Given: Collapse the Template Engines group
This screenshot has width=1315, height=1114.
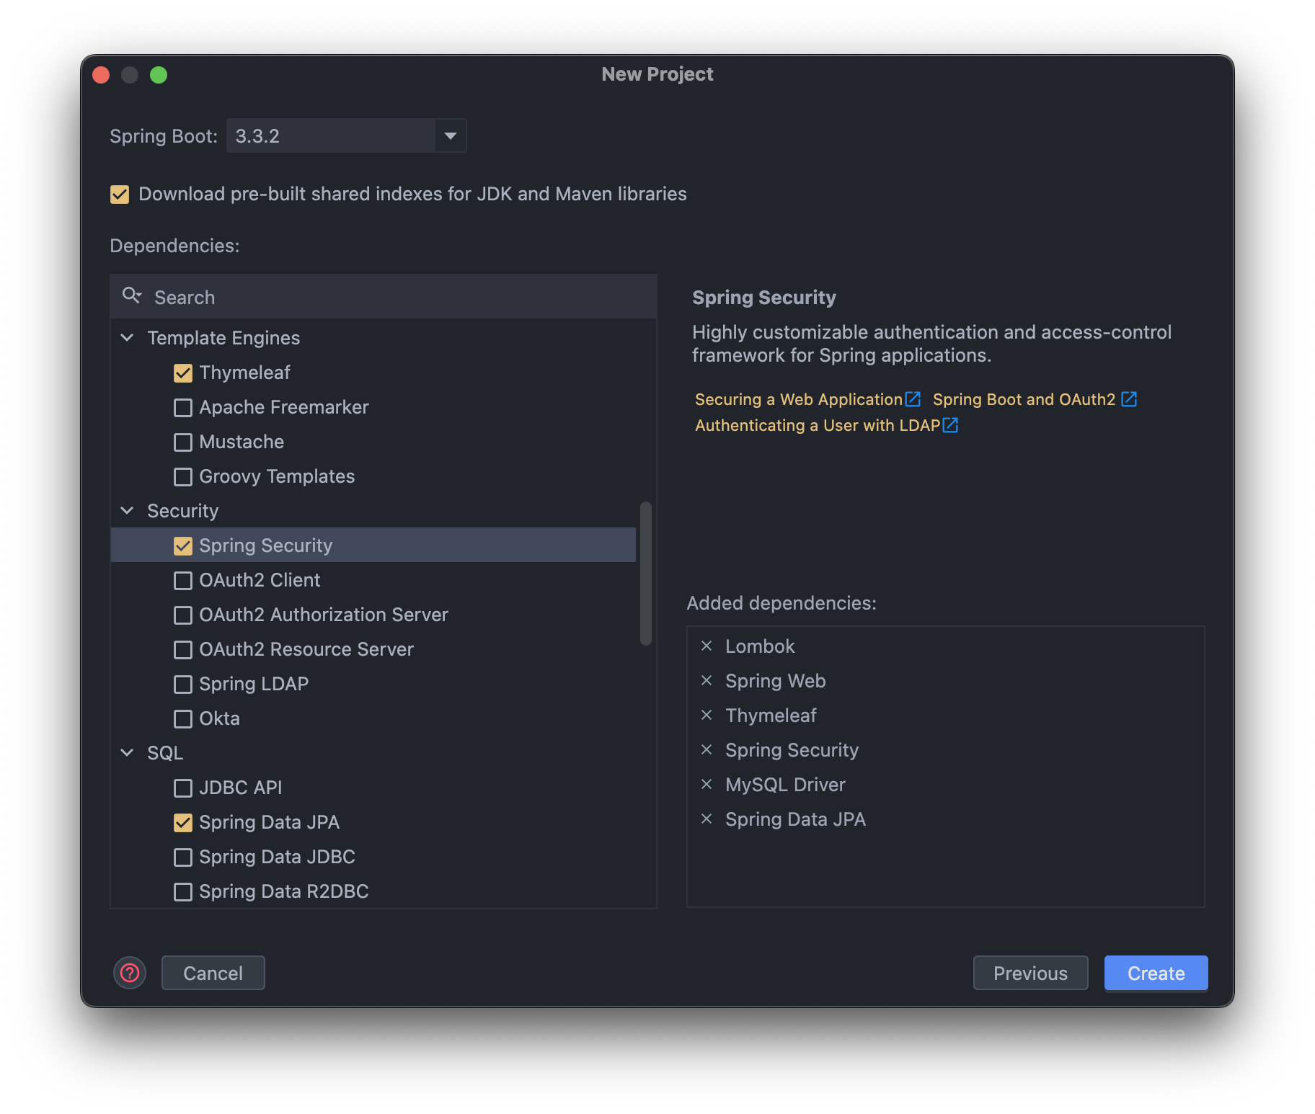Looking at the screenshot, I should pos(127,337).
